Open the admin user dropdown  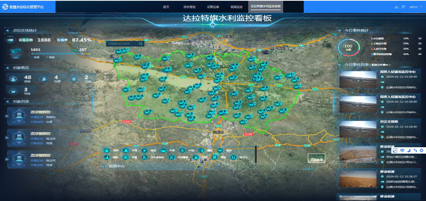(x=416, y=7)
